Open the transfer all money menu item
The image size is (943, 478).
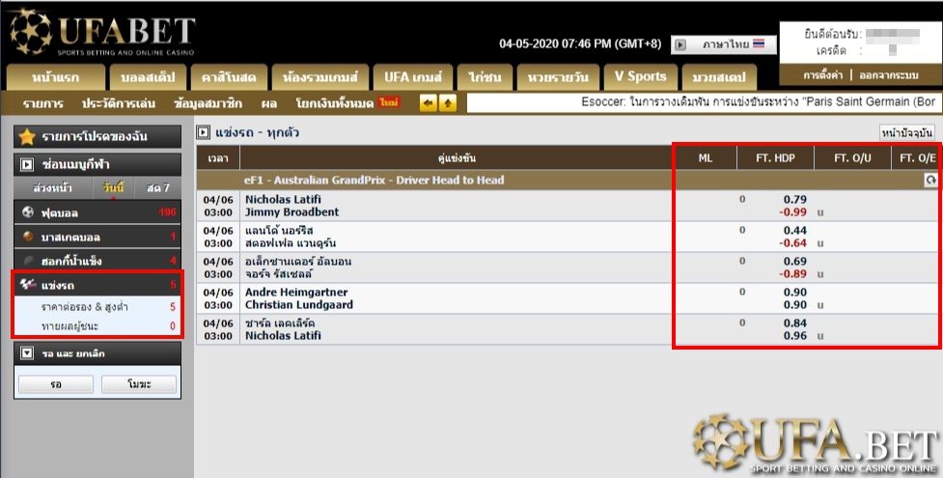(x=334, y=103)
